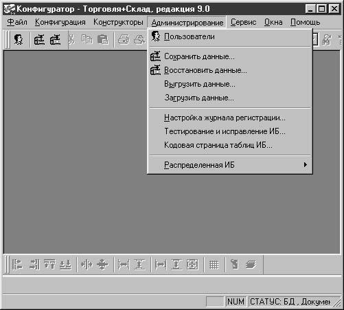Select Пользователи menu entry

point(230,36)
